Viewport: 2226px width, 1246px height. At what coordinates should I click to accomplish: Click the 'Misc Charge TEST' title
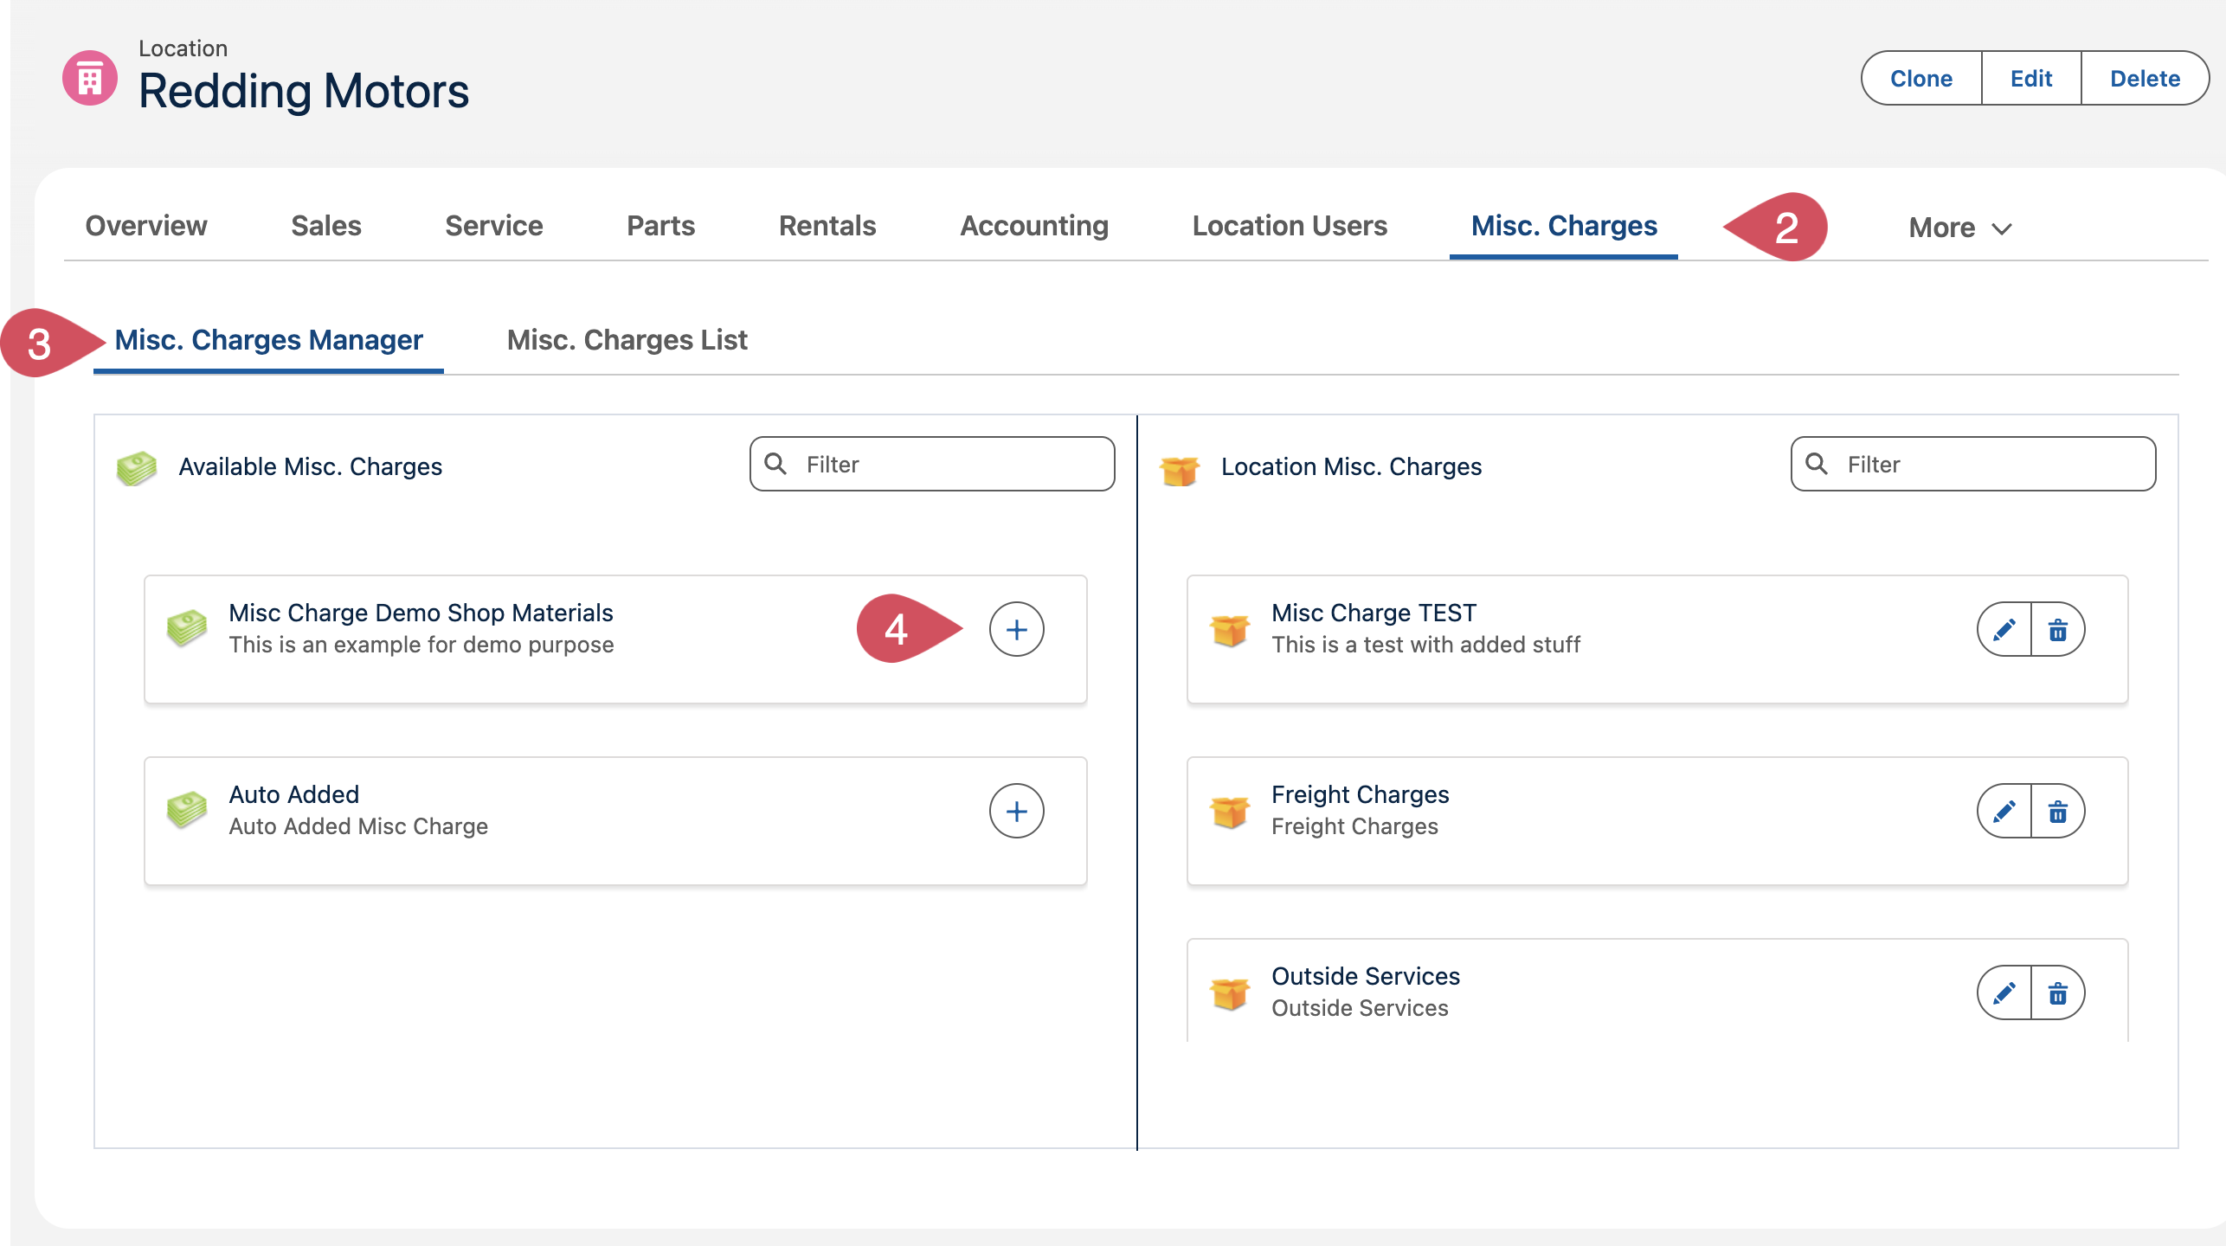(x=1374, y=613)
